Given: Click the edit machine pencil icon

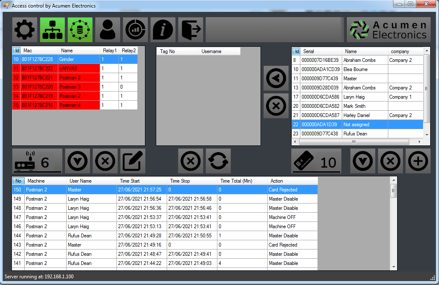Looking at the screenshot, I should click(x=133, y=161).
